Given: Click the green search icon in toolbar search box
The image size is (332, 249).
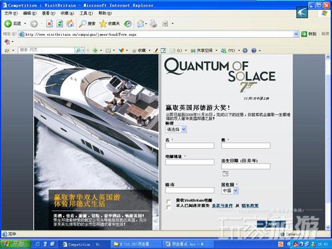Looking at the screenshot, I should pyautogui.click(x=78, y=50).
